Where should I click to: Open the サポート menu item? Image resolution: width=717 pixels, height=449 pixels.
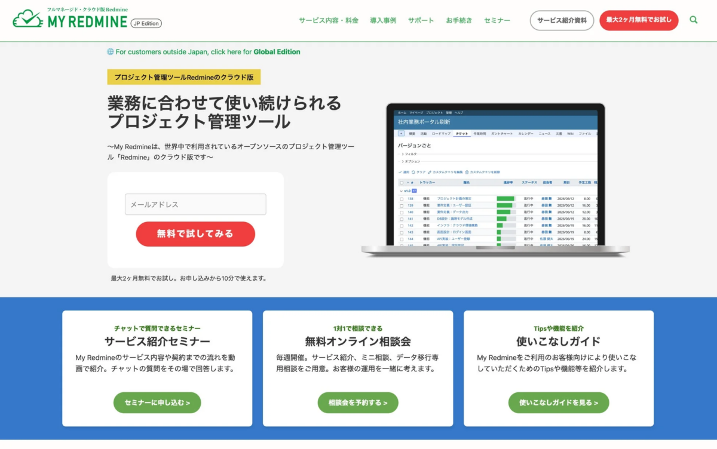[421, 20]
